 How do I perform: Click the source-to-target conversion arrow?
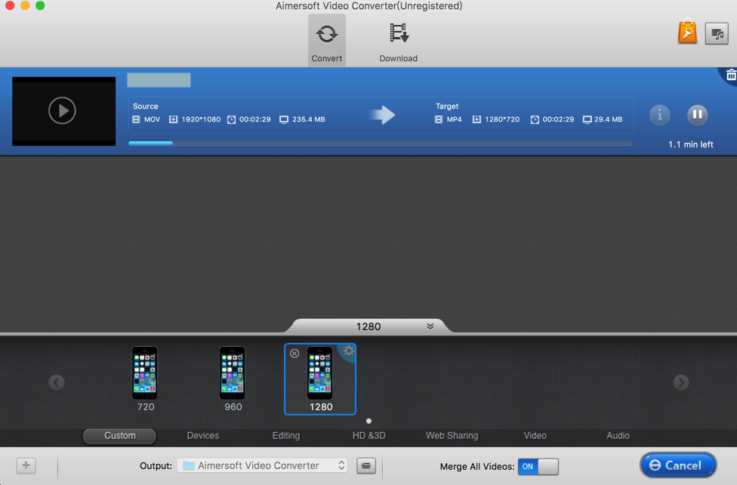coord(382,115)
